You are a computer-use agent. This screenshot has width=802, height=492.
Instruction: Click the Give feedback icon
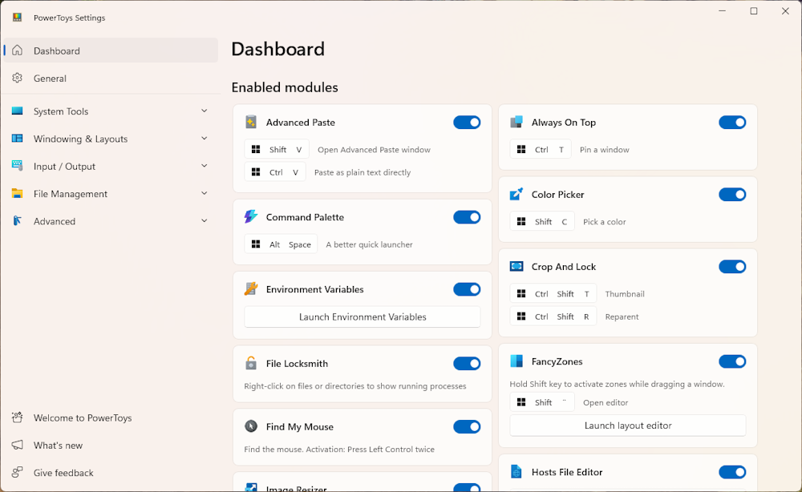pos(18,472)
